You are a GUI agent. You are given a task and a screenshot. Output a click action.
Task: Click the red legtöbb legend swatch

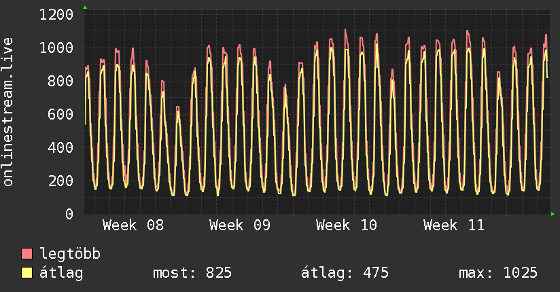click(27, 255)
